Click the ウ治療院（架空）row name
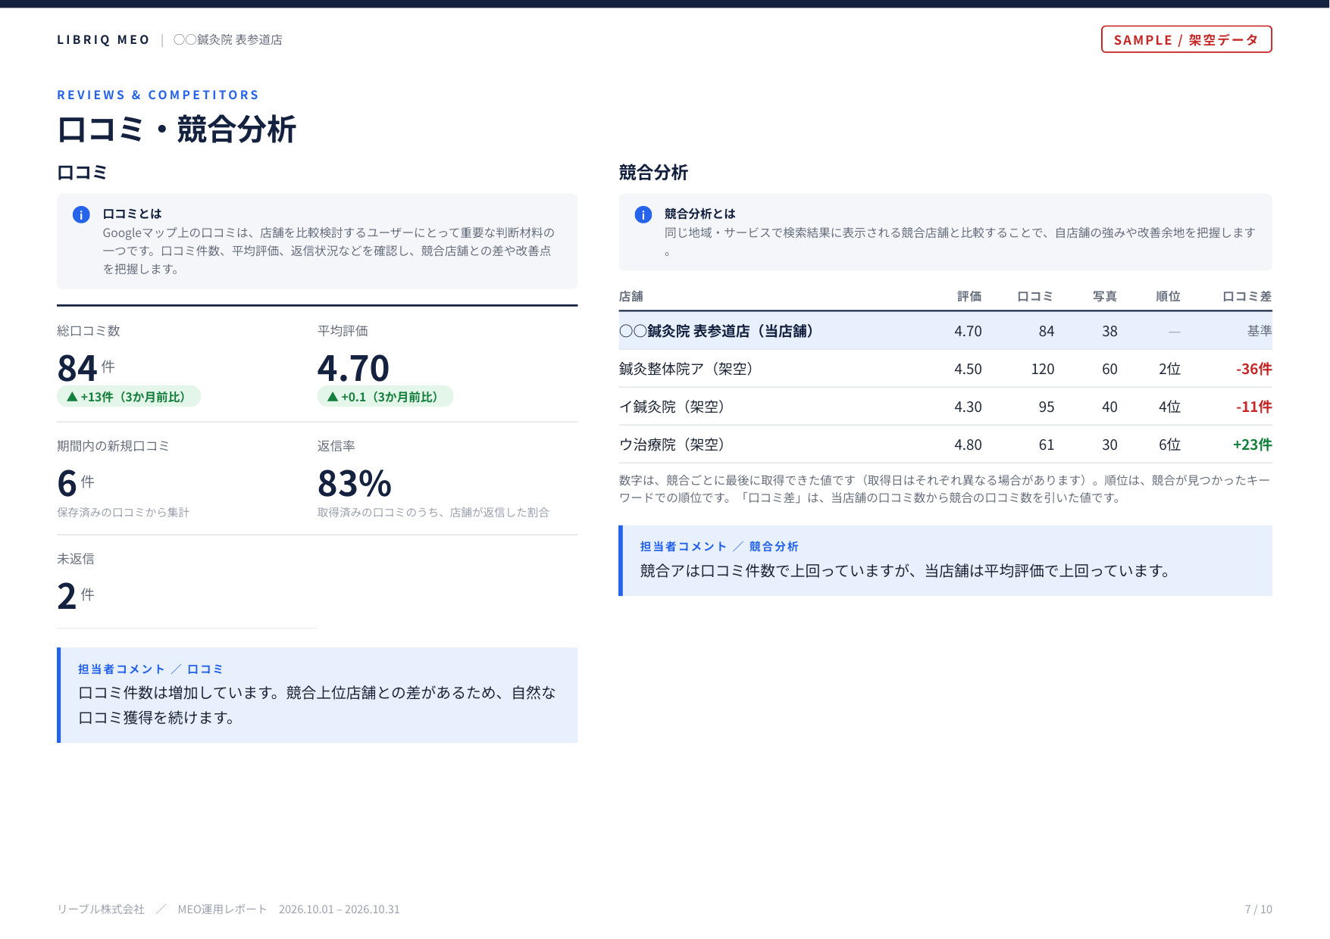The image size is (1330, 939). point(672,445)
